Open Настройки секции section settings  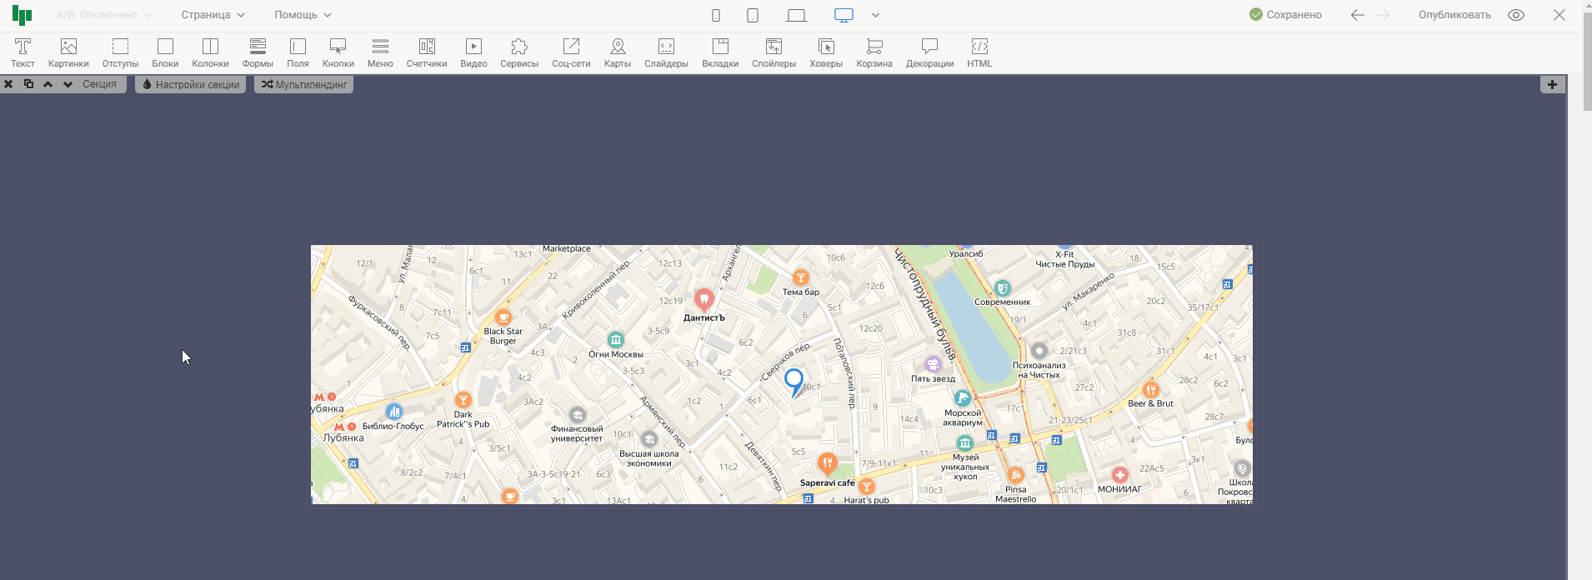coord(190,84)
